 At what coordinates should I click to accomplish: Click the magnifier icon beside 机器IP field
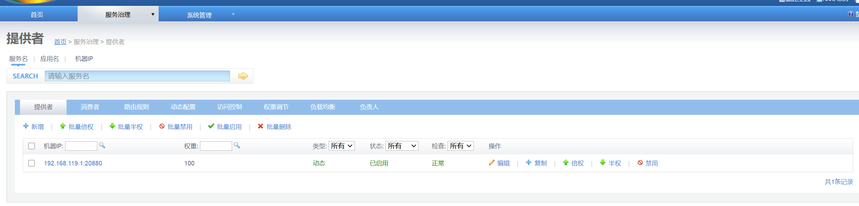pos(102,145)
